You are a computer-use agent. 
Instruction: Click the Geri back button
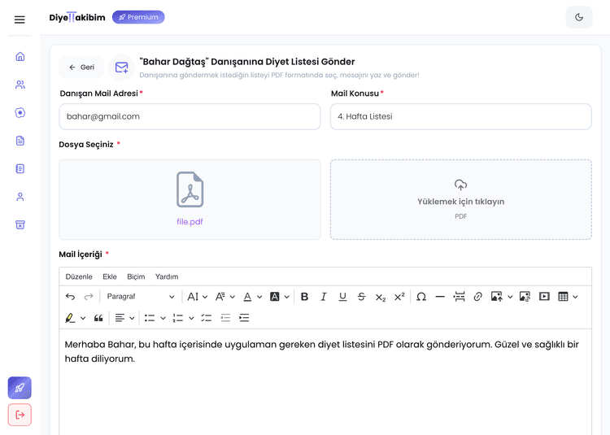click(x=81, y=67)
